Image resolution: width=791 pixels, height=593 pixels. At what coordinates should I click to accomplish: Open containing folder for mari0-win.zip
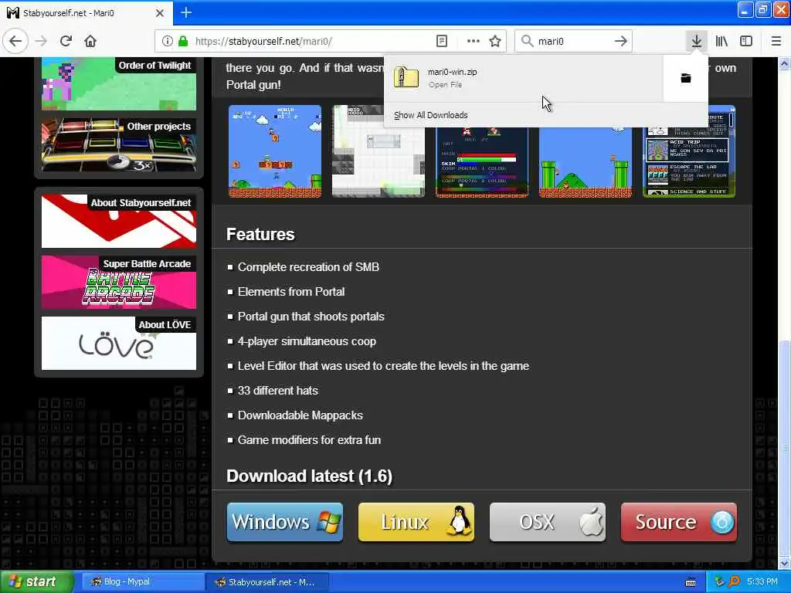686,78
